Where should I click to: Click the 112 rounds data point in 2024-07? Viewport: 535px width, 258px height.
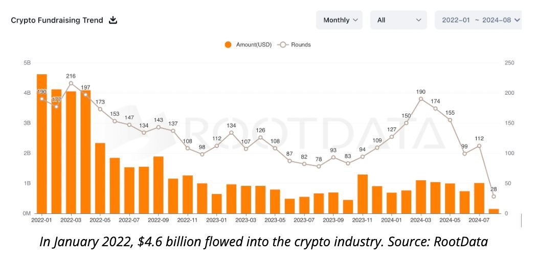[479, 146]
